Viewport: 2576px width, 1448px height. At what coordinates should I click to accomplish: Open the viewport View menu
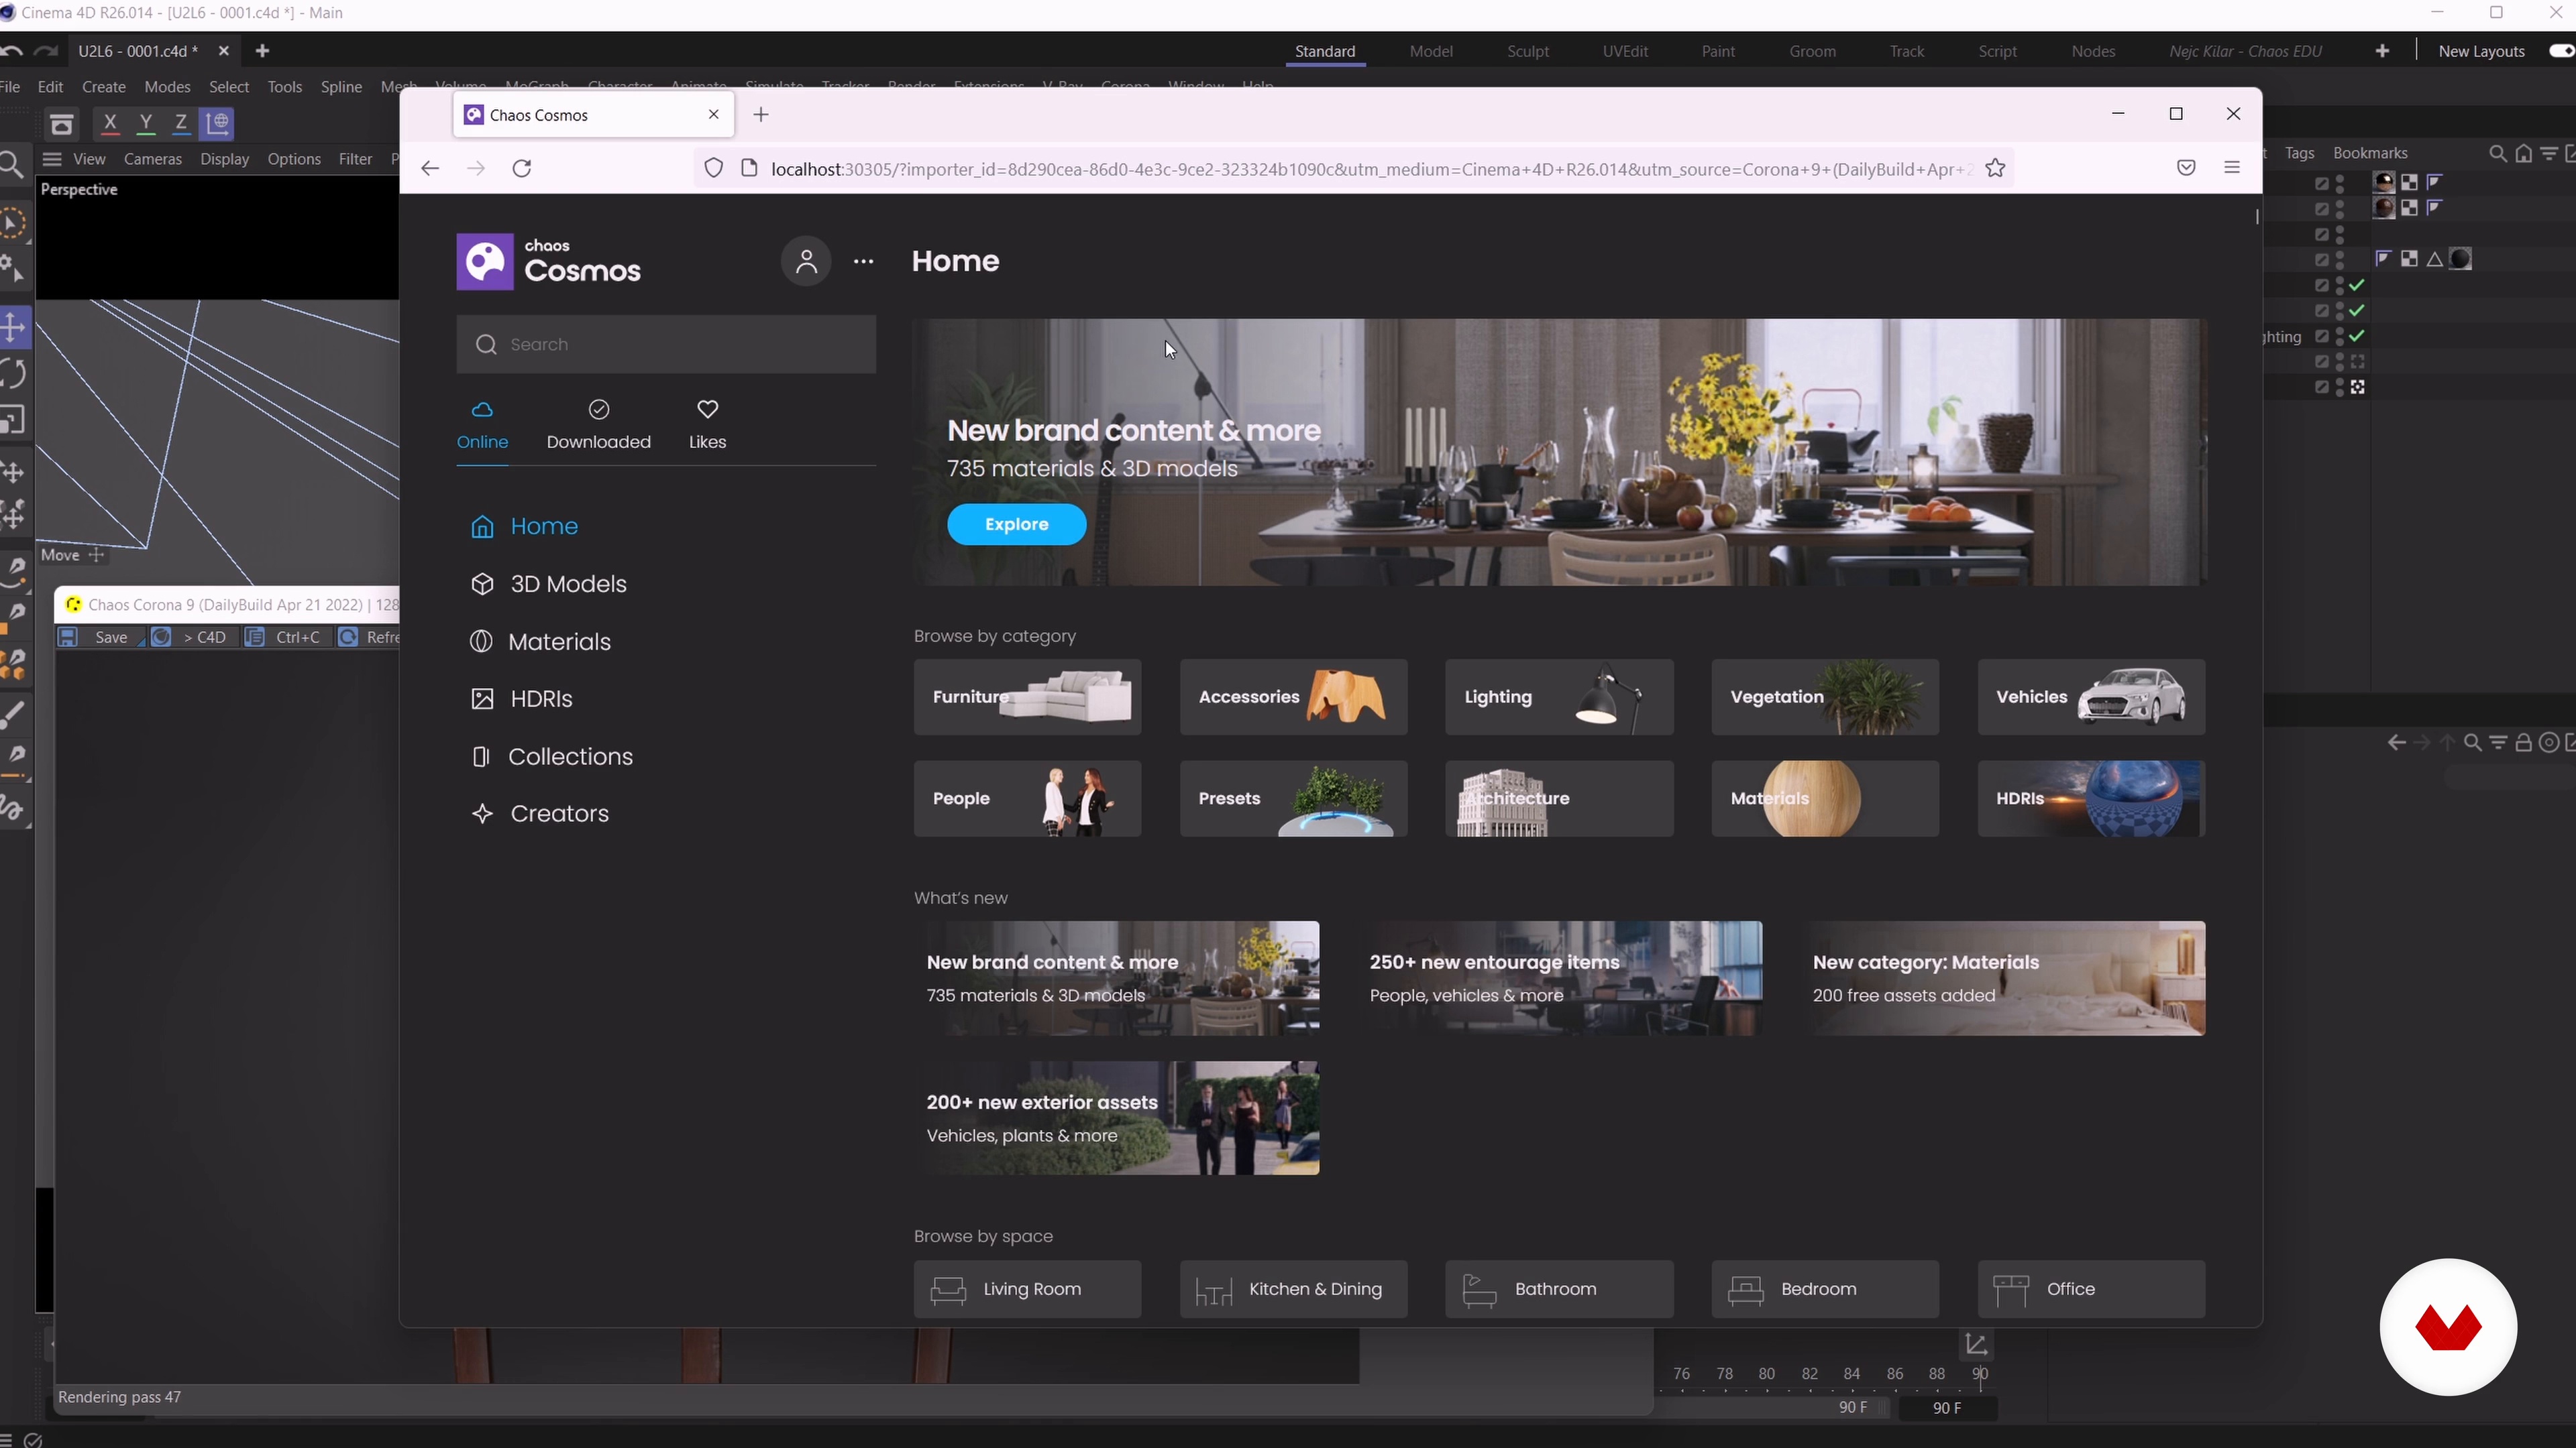(89, 159)
